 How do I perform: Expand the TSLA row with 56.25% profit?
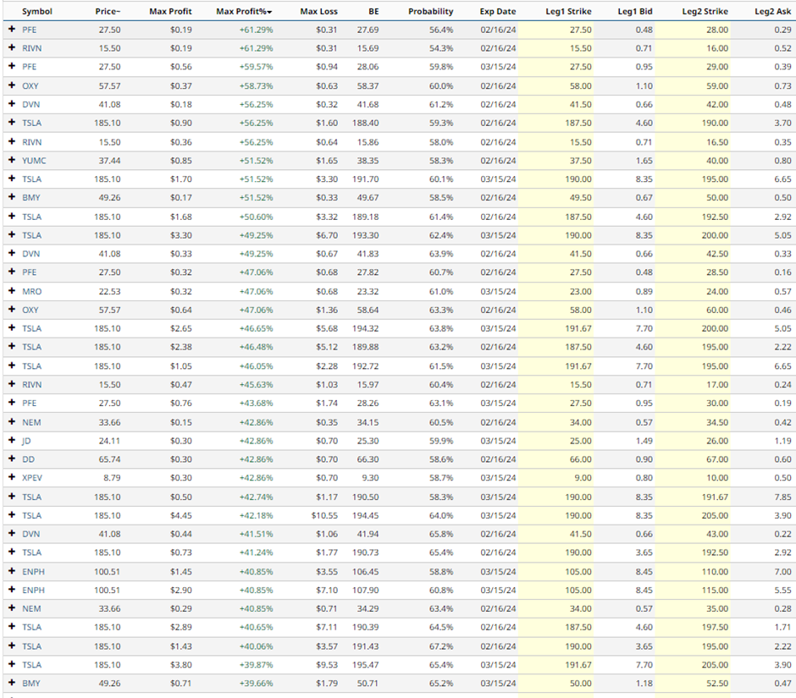[x=12, y=123]
